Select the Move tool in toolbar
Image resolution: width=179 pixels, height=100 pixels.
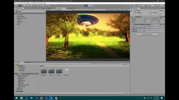click(20, 6)
